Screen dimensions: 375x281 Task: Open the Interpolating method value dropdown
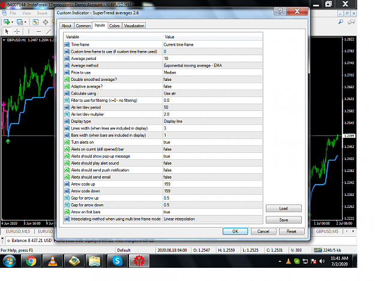[213, 219]
